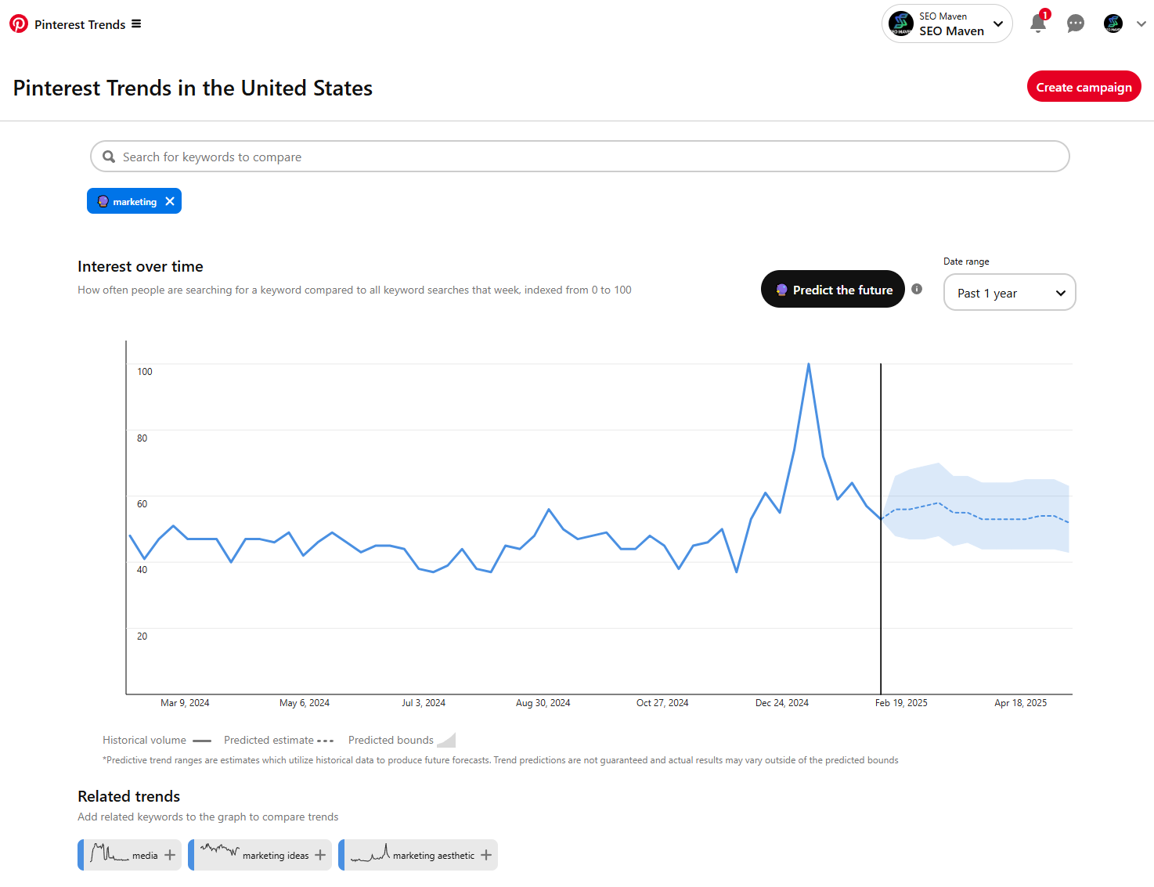Click the Related trends heading
The height and width of the screenshot is (887, 1154).
coord(128,796)
